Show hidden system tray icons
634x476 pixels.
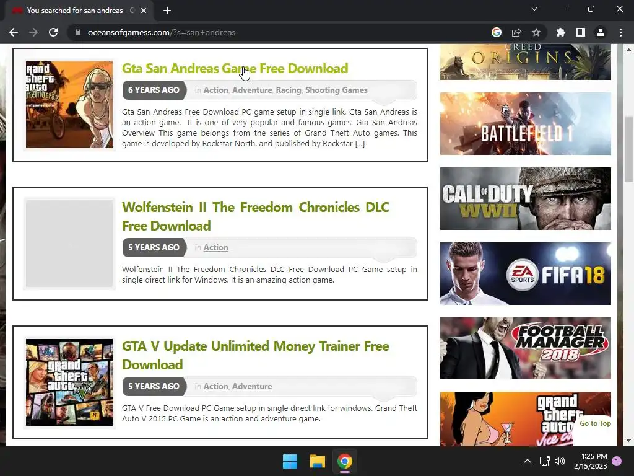[x=528, y=461]
